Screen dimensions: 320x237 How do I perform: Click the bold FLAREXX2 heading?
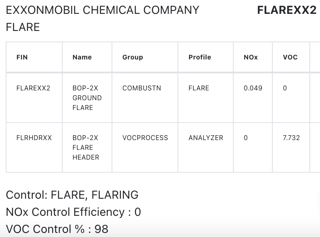pos(287,10)
